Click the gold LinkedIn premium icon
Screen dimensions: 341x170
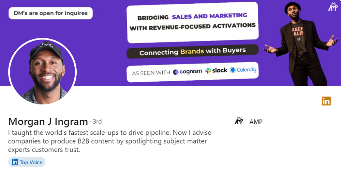[326, 101]
